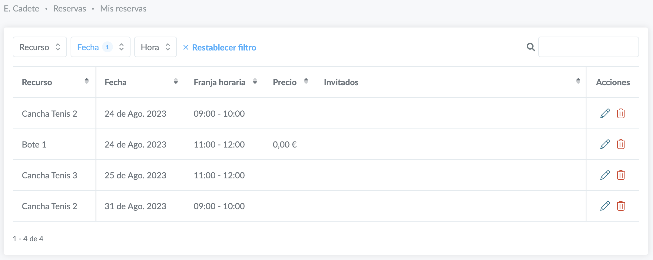Sort table by Precio column
The image size is (653, 260).
click(306, 81)
